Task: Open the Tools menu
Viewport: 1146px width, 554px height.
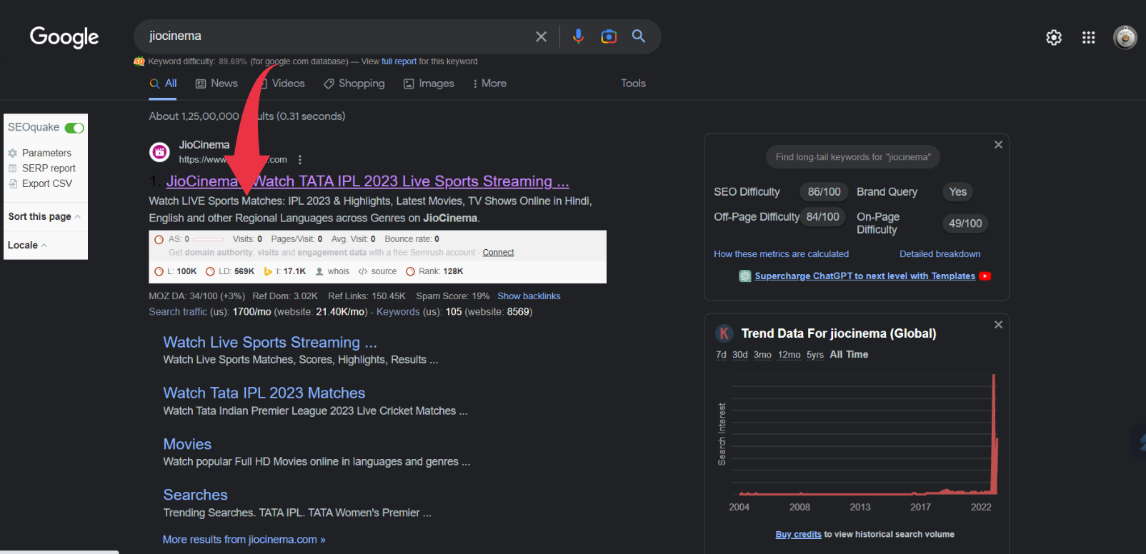Action: (633, 84)
